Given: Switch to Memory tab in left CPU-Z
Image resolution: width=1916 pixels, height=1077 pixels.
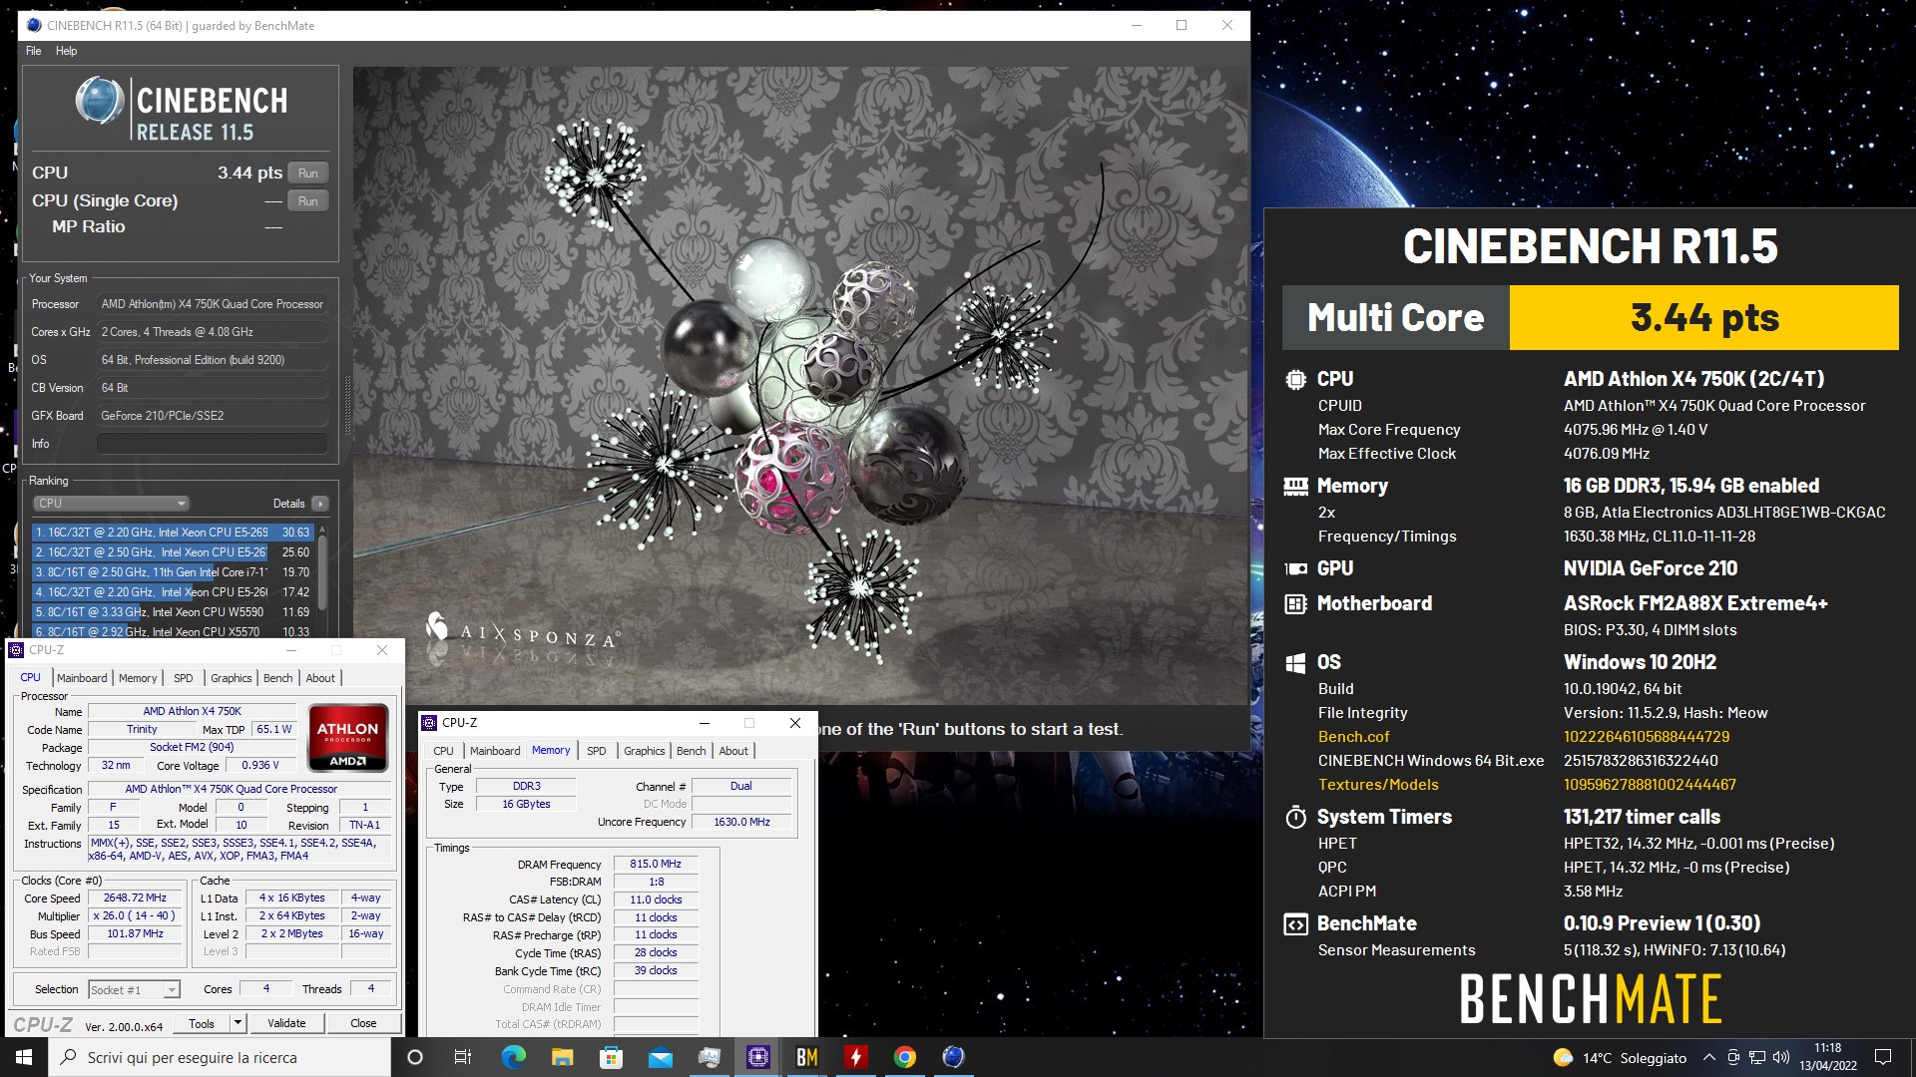Looking at the screenshot, I should [138, 678].
